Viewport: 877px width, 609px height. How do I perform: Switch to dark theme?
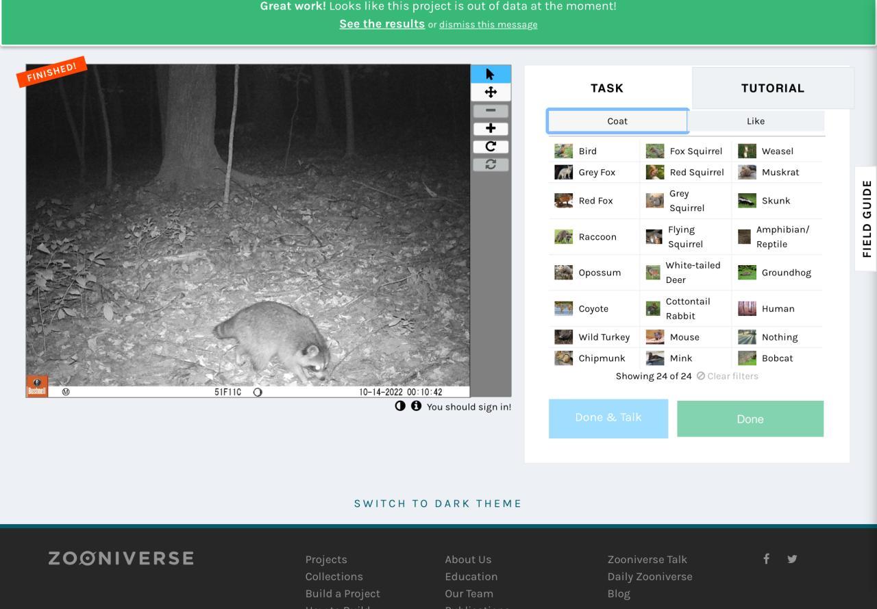(x=438, y=504)
